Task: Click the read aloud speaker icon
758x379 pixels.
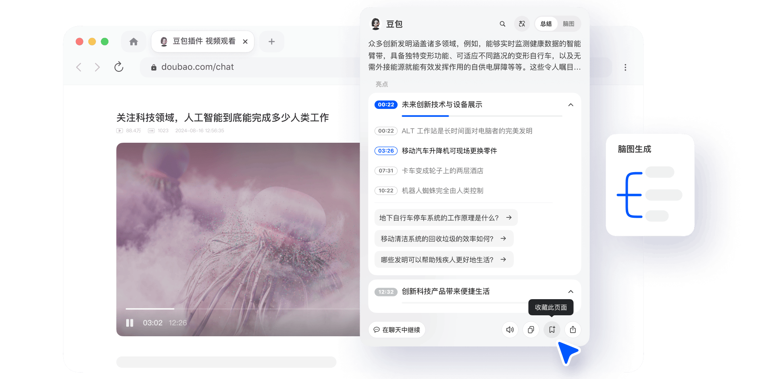Action: pos(510,329)
